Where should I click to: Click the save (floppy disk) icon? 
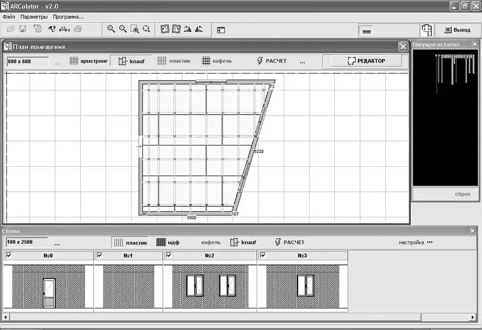[23, 29]
